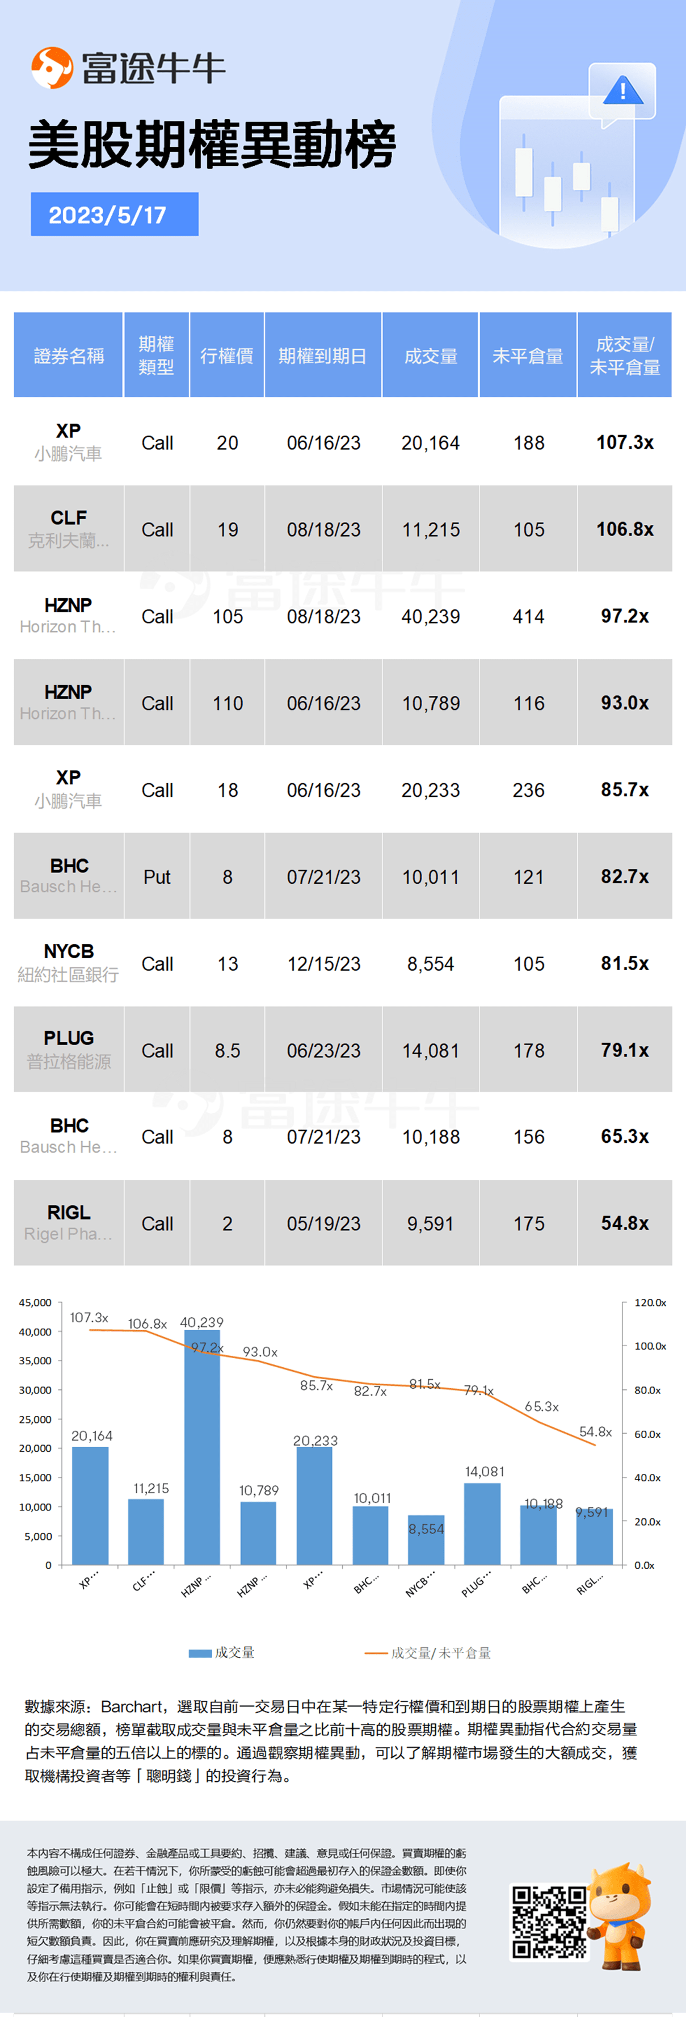
Task: Select the CLF 克利夫蘭 stock row name
Action: 69,528
